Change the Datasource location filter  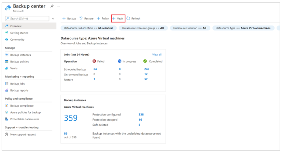189,28
